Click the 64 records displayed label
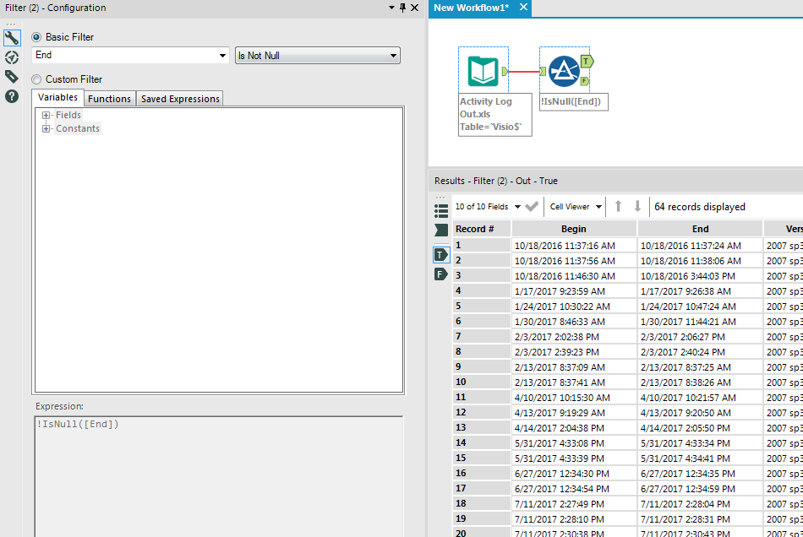The width and height of the screenshot is (803, 537). click(700, 207)
